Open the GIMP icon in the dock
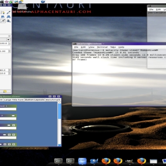Image resolution: width=166 pixels, height=166 pixels. click(x=129, y=161)
